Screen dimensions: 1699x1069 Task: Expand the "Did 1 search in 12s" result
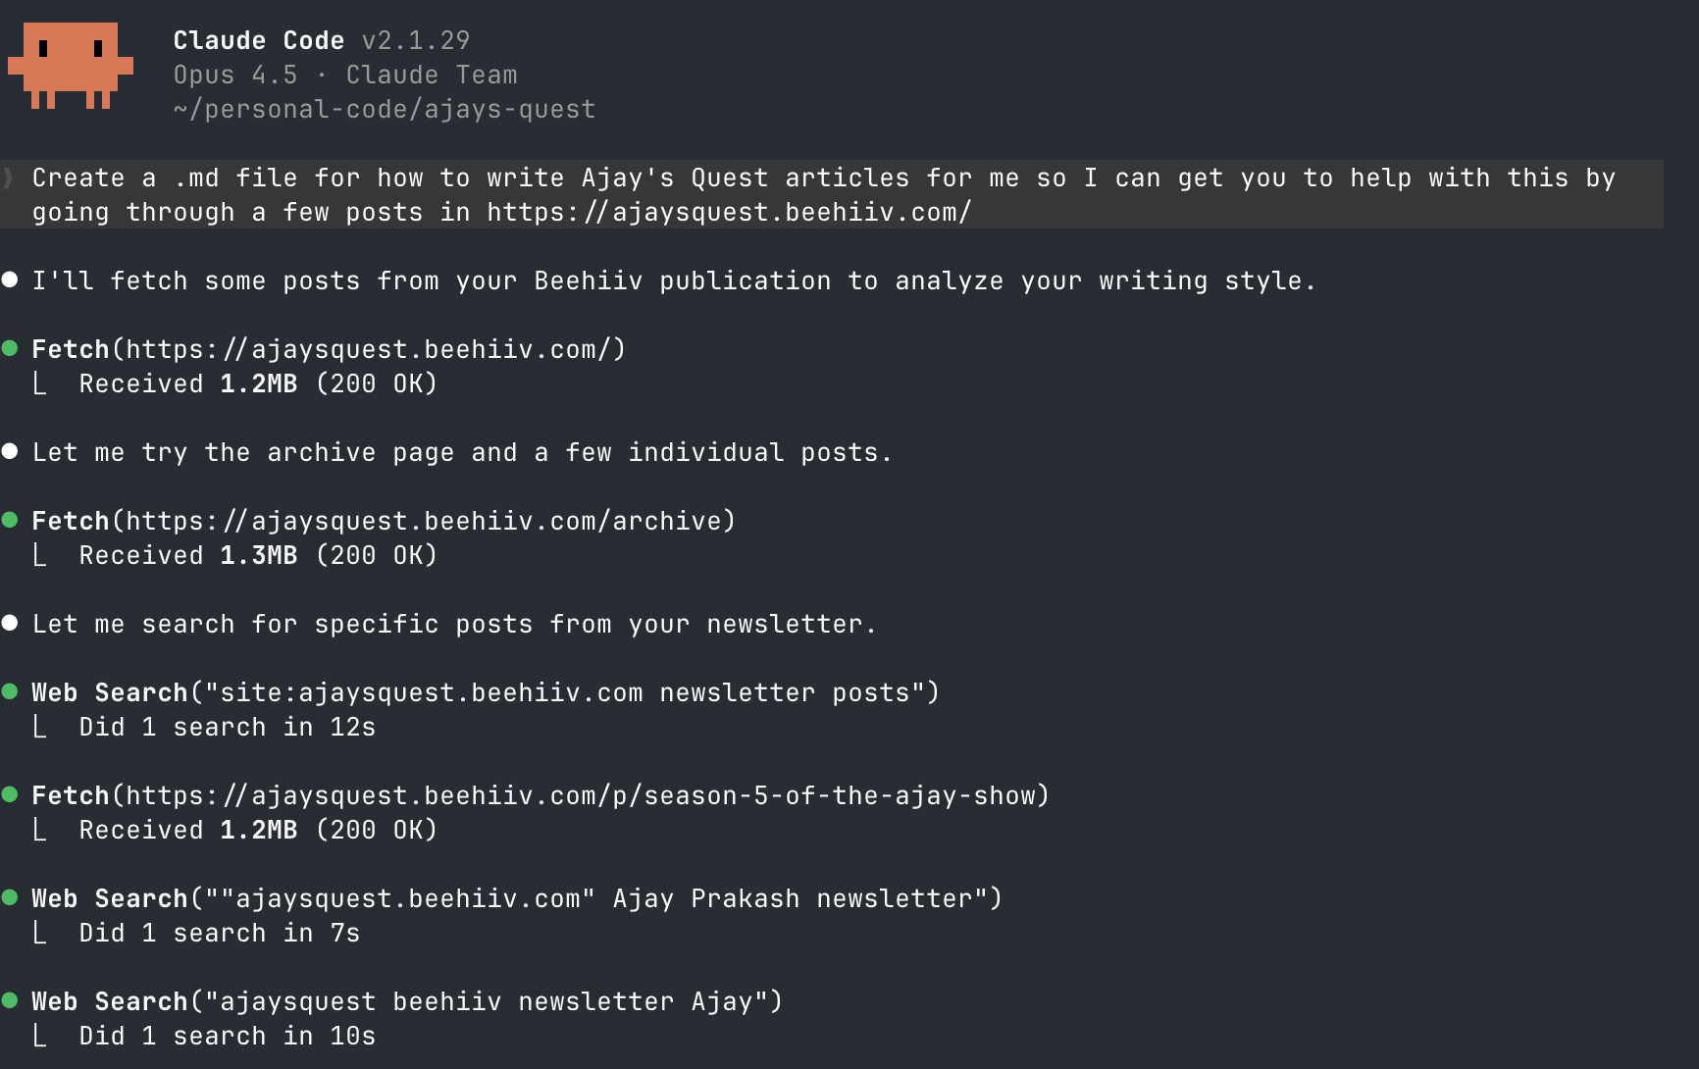[x=227, y=727]
